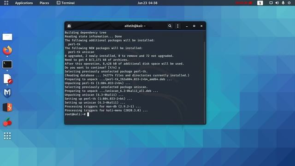The image size is (295, 166).
Task: Open the Places menu
Action: point(44,3)
